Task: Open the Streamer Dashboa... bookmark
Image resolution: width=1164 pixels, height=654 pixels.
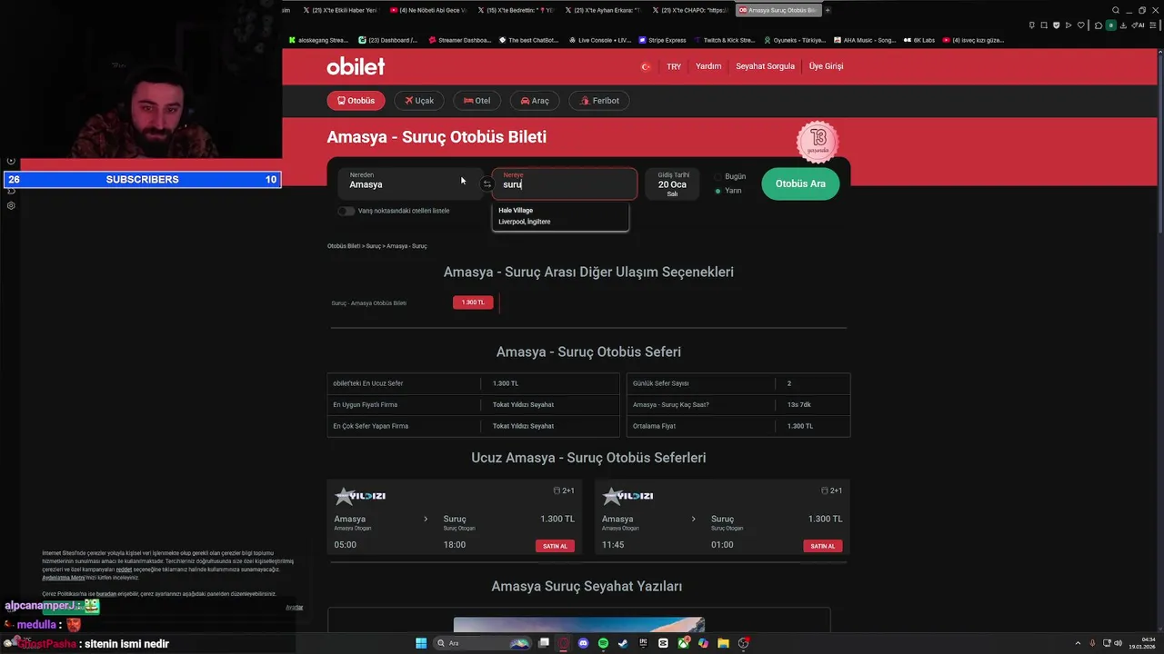Action: coord(458,40)
